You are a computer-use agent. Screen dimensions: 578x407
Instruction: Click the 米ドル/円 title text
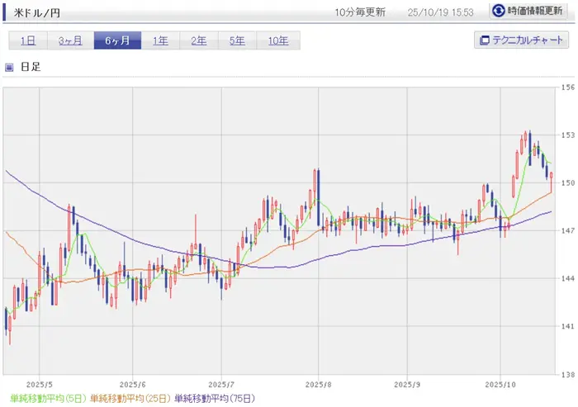(x=37, y=12)
